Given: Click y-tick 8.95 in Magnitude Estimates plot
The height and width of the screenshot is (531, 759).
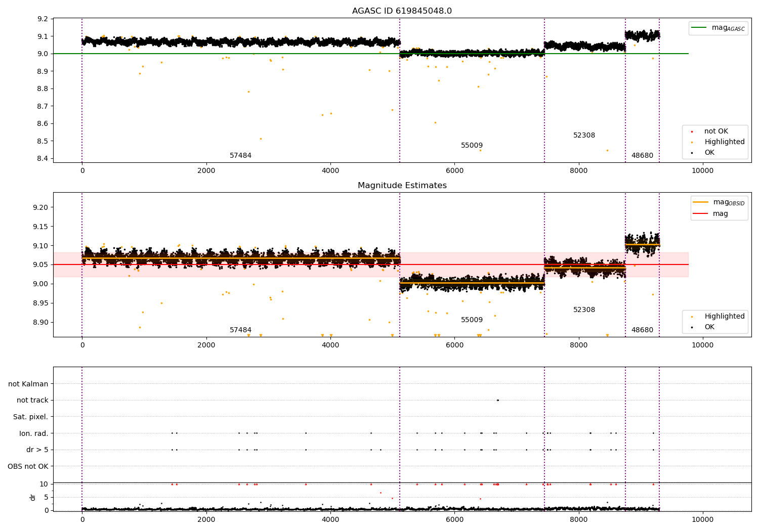Looking at the screenshot, I should point(41,303).
